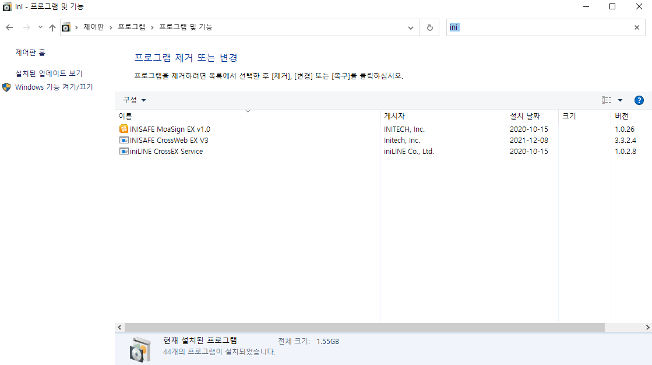Image resolution: width=652 pixels, height=365 pixels.
Task: Click the horizontal scrollbar right arrow
Action: click(647, 328)
